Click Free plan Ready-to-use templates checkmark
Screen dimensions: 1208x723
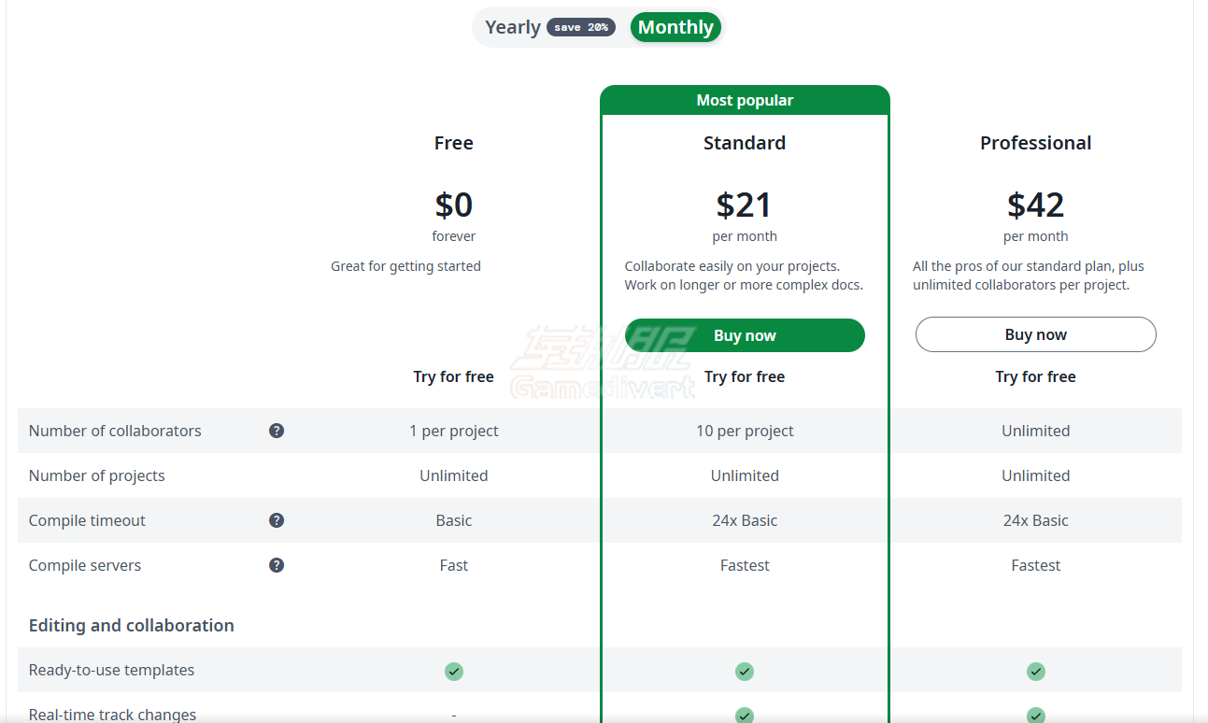click(454, 671)
